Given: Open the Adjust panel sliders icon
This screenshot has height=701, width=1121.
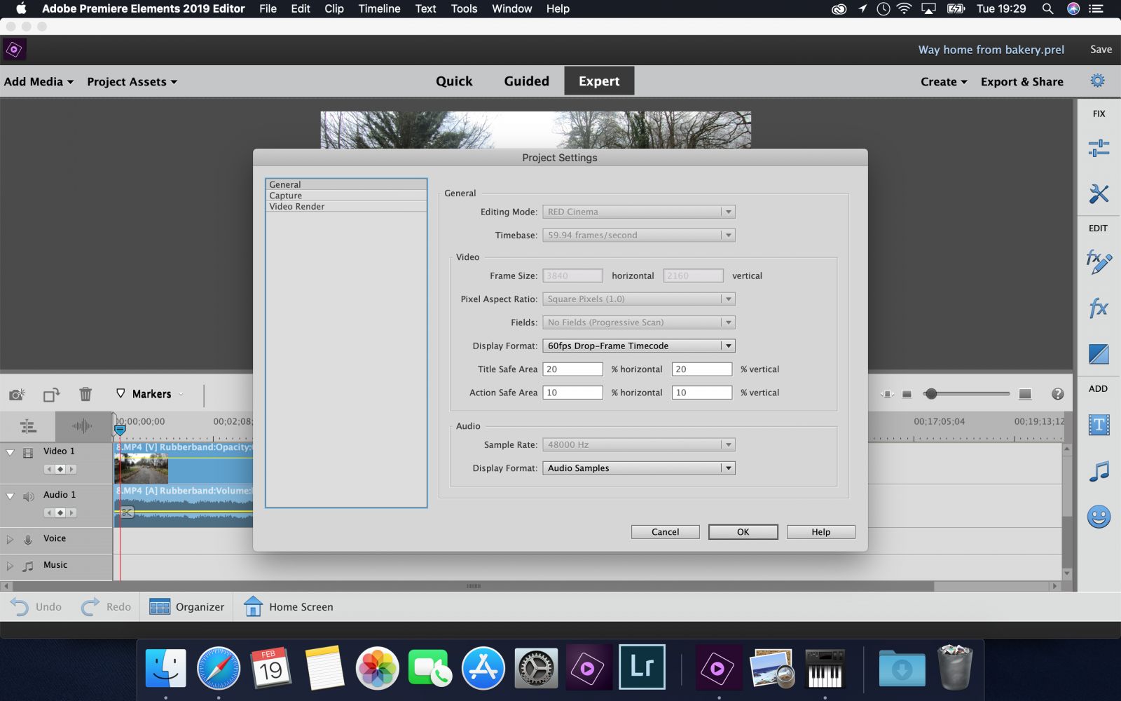Looking at the screenshot, I should coord(1099,148).
